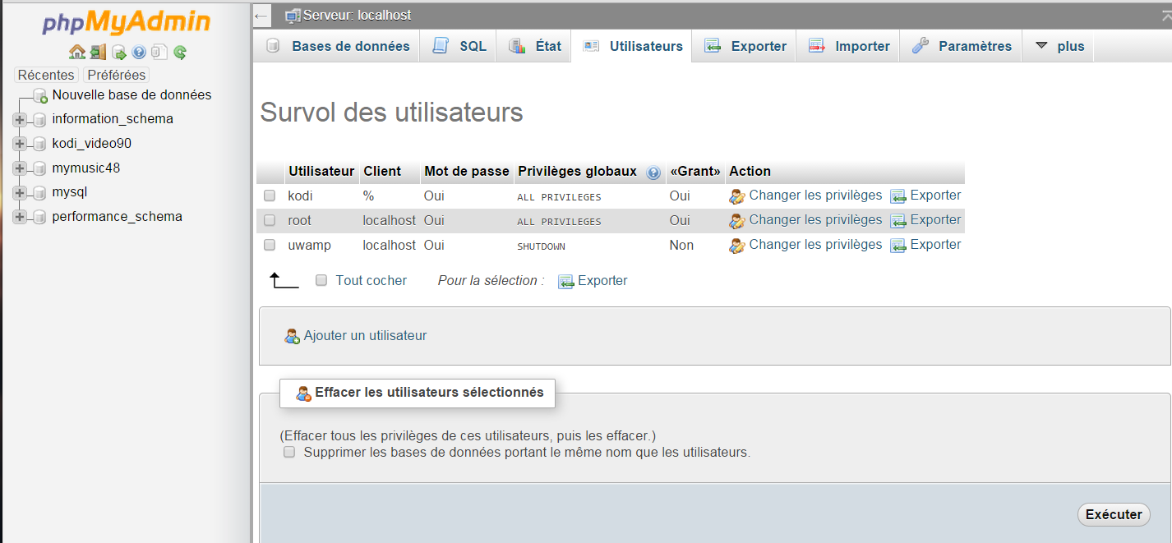Select Nouvelle base de données in tree
The width and height of the screenshot is (1172, 543).
[x=132, y=95]
